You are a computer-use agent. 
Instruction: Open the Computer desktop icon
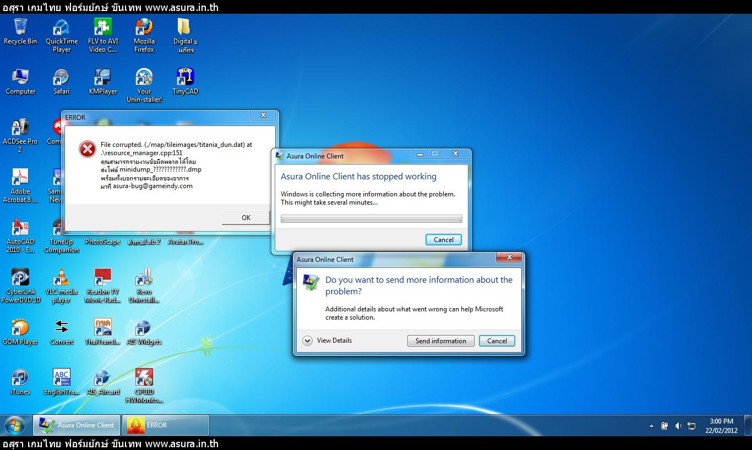20,81
